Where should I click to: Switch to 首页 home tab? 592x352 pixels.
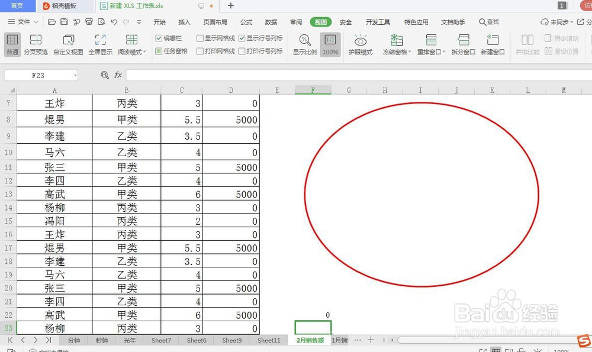(17, 6)
